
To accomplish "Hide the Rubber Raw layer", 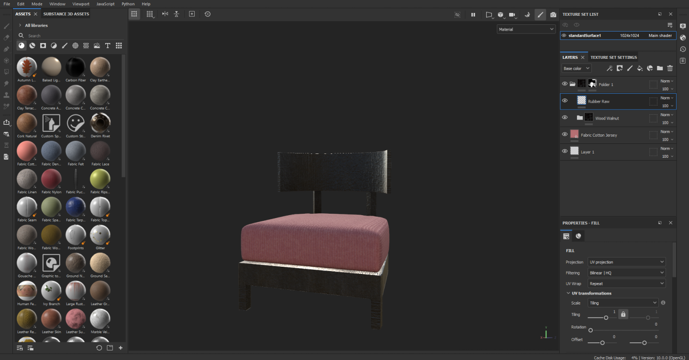I will [x=565, y=100].
